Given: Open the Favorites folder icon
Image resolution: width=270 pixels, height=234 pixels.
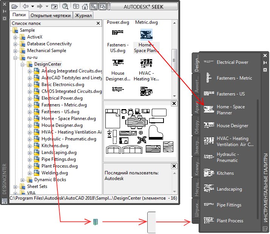Looking at the screenshot, I should (x=76, y=7).
